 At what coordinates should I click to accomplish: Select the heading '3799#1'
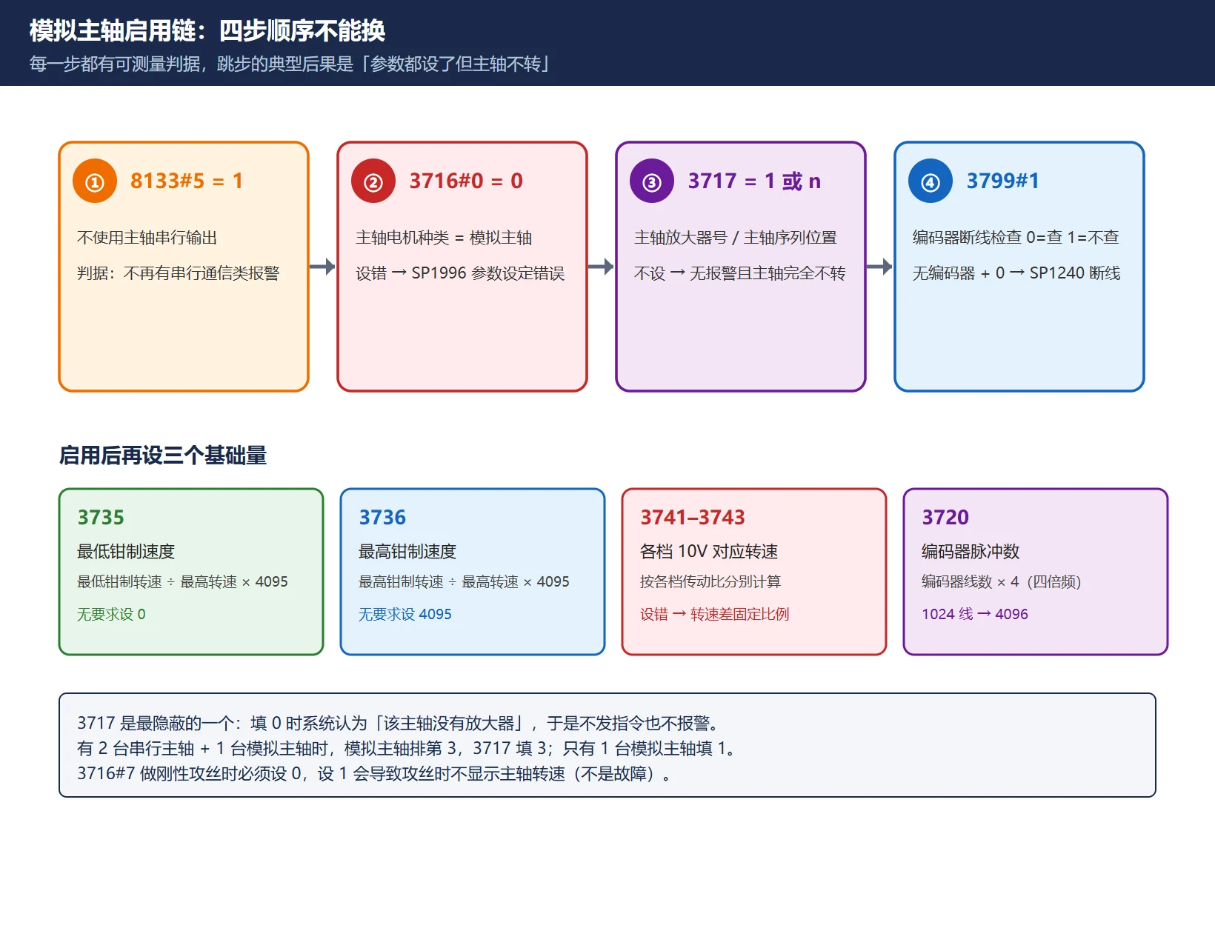click(1002, 181)
